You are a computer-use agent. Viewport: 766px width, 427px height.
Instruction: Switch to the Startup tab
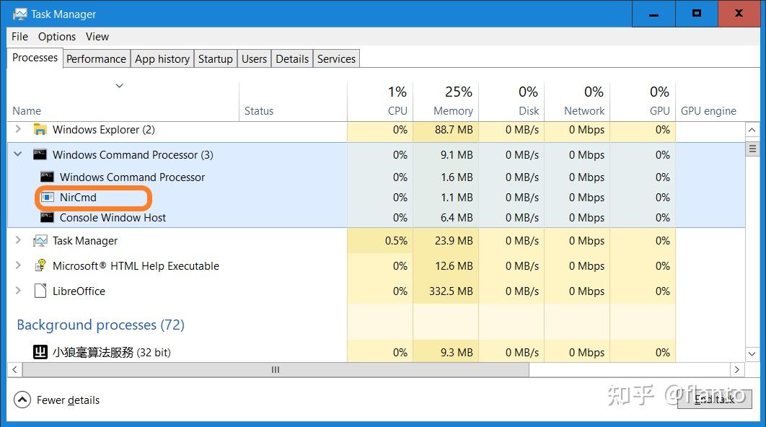pos(215,58)
